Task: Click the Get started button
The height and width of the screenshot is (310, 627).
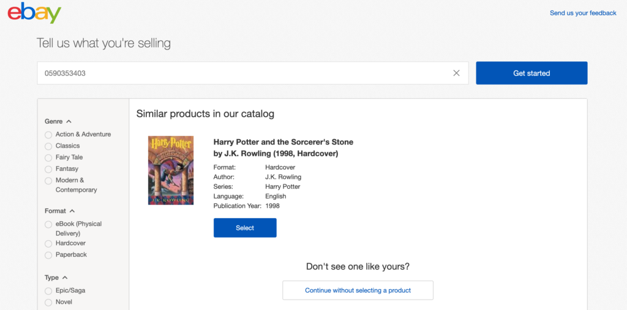Action: pyautogui.click(x=531, y=73)
